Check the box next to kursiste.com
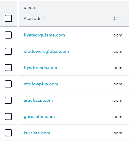The height and width of the screenshot is (145, 131). click(8, 133)
